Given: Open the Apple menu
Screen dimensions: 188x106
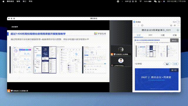Looking at the screenshot, I should click(x=3, y=1).
